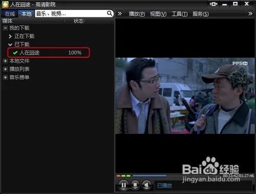
Task: Click the search magnifier icon
Action: point(110,13)
